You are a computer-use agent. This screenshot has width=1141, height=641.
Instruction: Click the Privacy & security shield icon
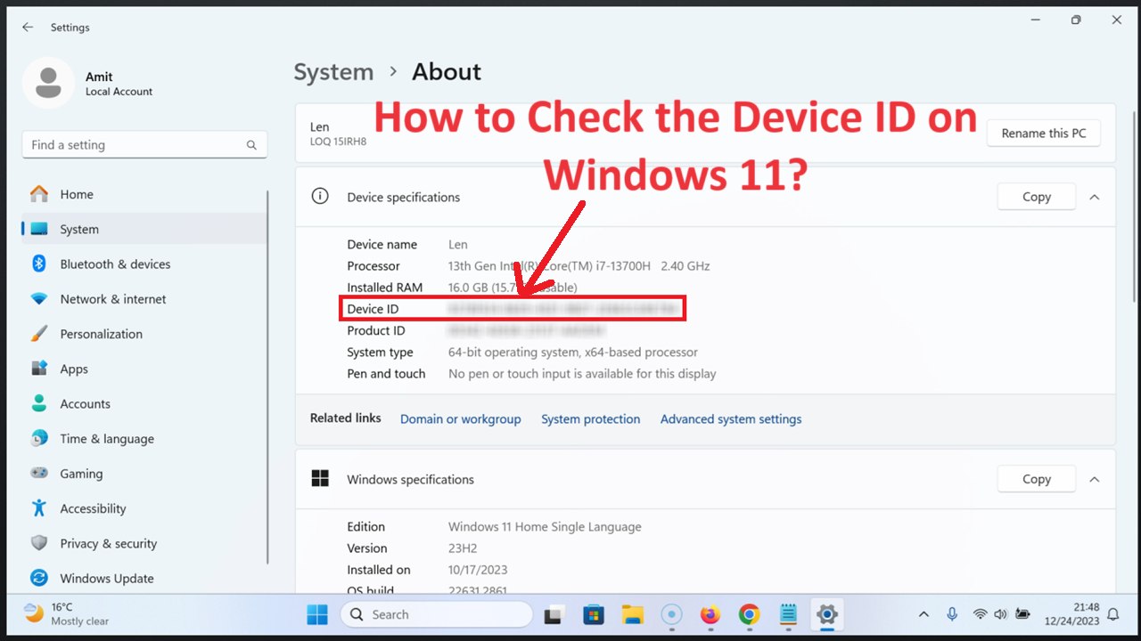pos(39,543)
